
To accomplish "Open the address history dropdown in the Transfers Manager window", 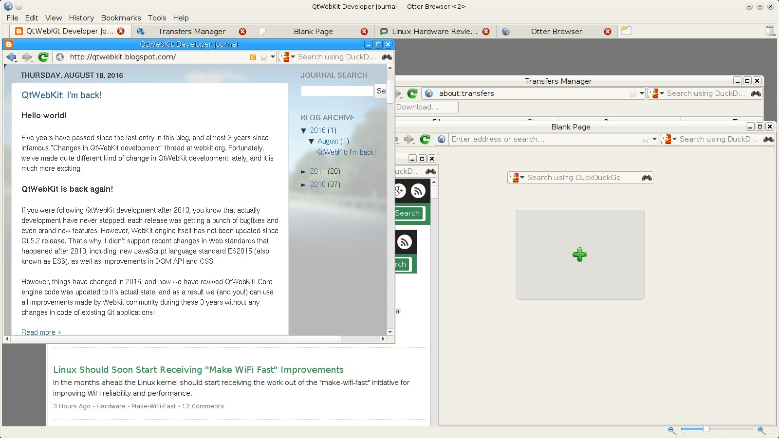I will click(642, 93).
